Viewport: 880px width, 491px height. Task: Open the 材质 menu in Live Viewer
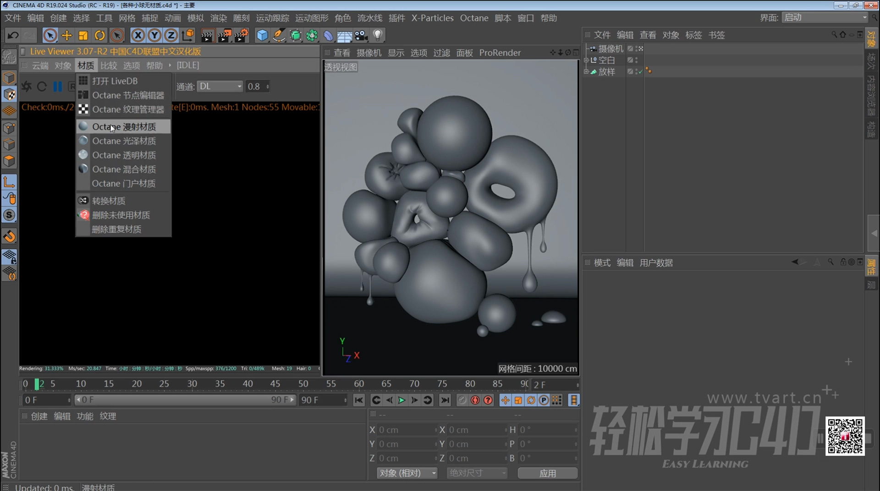pyautogui.click(x=86, y=65)
